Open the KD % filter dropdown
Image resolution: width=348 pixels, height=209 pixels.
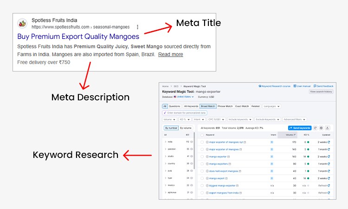pos(185,119)
